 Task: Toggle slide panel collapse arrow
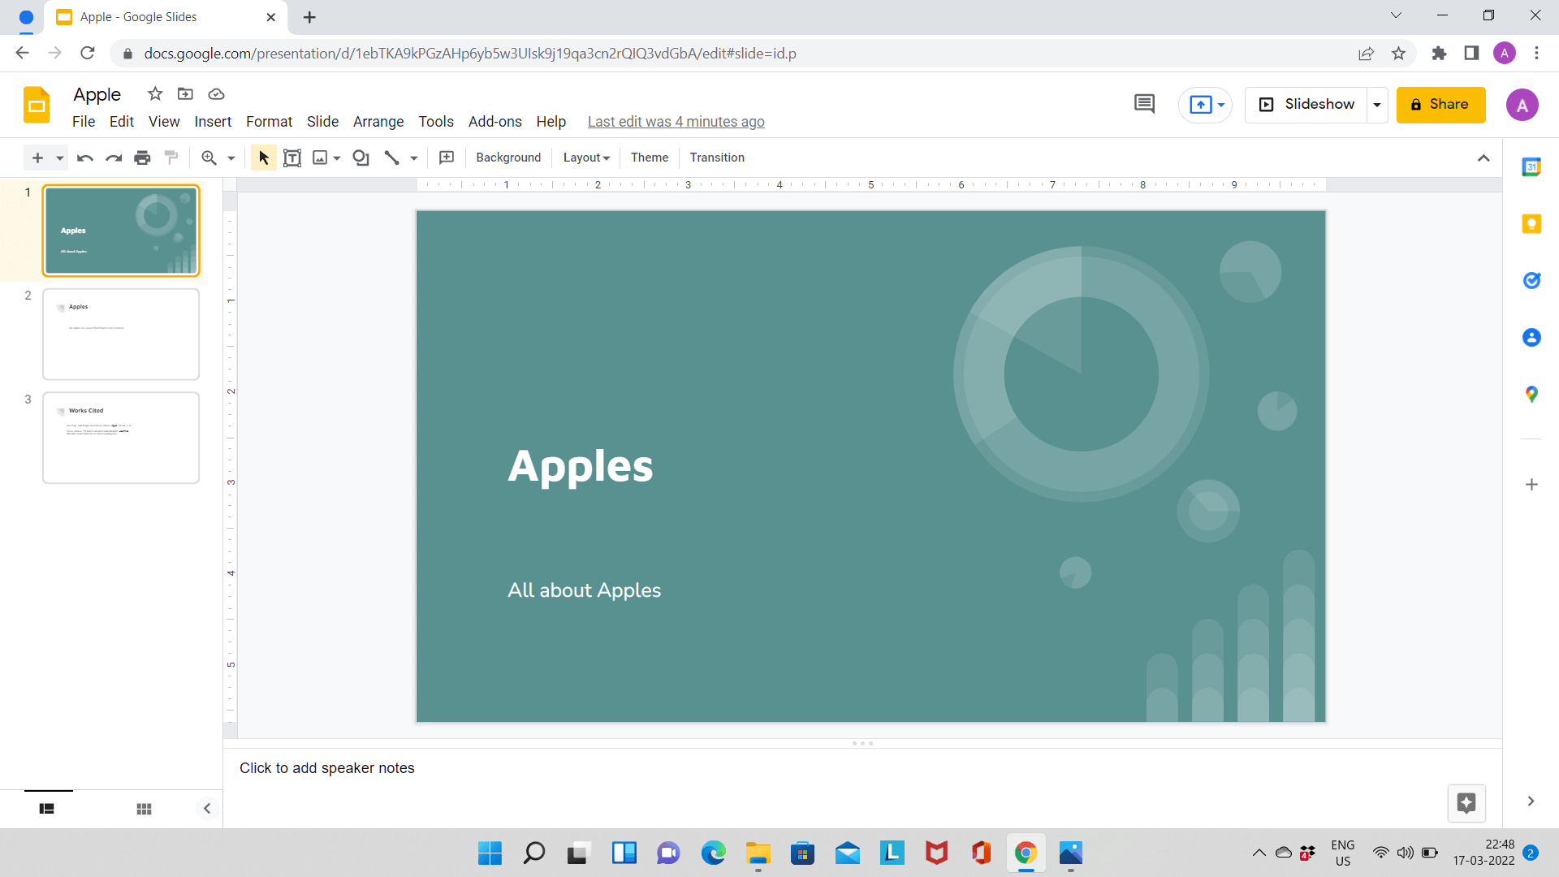click(x=207, y=809)
